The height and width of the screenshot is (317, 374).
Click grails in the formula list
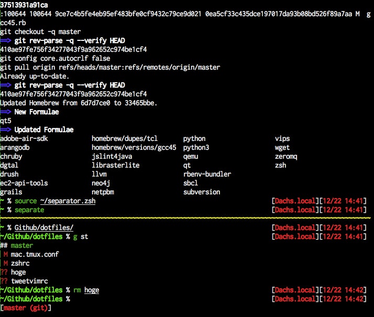(11, 192)
